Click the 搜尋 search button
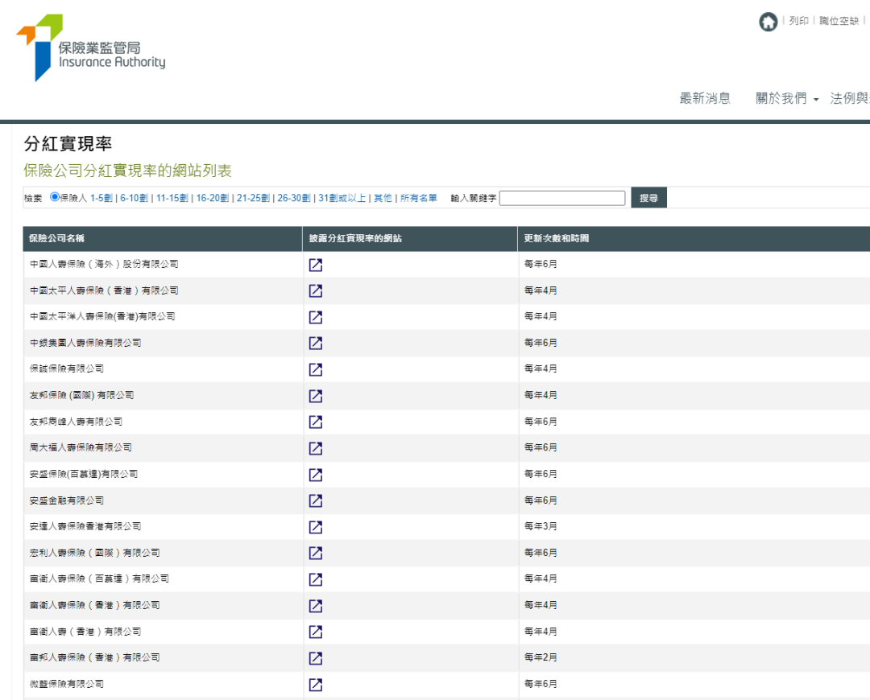Screen dimensions: 870x700 click(x=648, y=198)
